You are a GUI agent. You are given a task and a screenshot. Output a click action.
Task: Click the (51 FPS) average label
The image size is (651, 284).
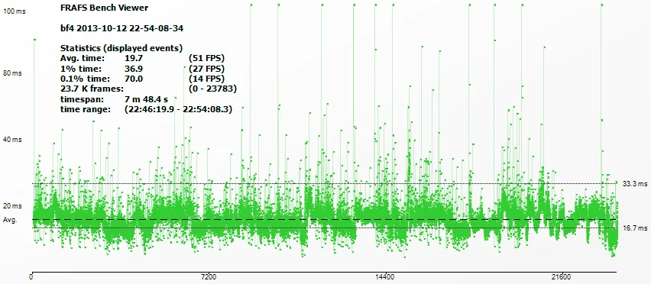point(206,57)
